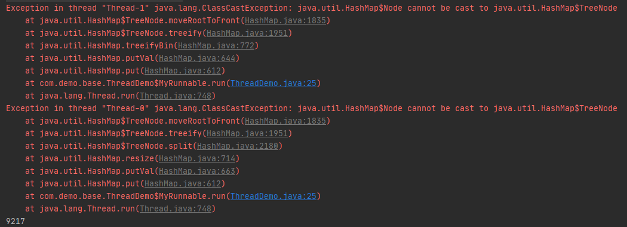Image resolution: width=627 pixels, height=227 pixels.
Task: Click the horizontal scrollbar above the console
Action: tap(91, 1)
